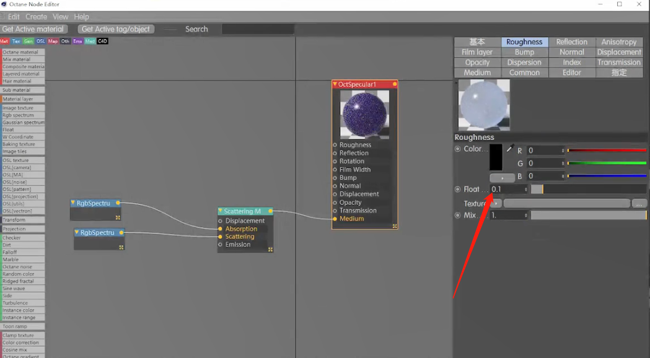Viewport: 650px width, 358px height.
Task: Click the Scattering input port on Scattering node
Action: point(221,237)
